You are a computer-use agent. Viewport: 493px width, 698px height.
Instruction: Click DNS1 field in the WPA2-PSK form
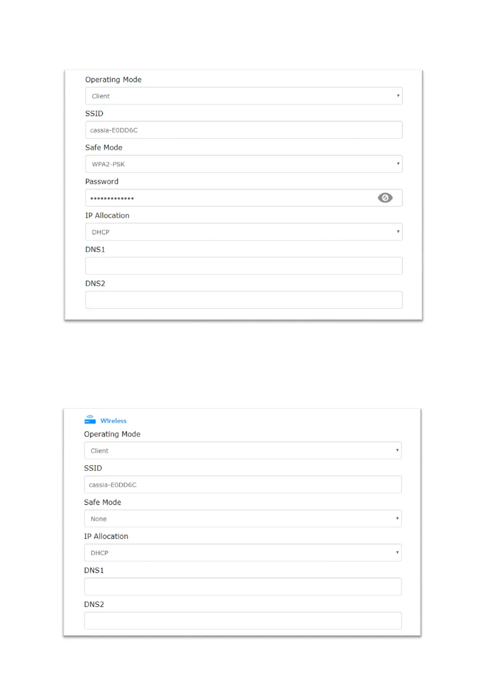tap(243, 266)
